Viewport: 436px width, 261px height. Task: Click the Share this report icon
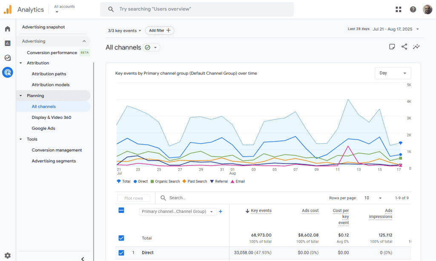tap(404, 47)
